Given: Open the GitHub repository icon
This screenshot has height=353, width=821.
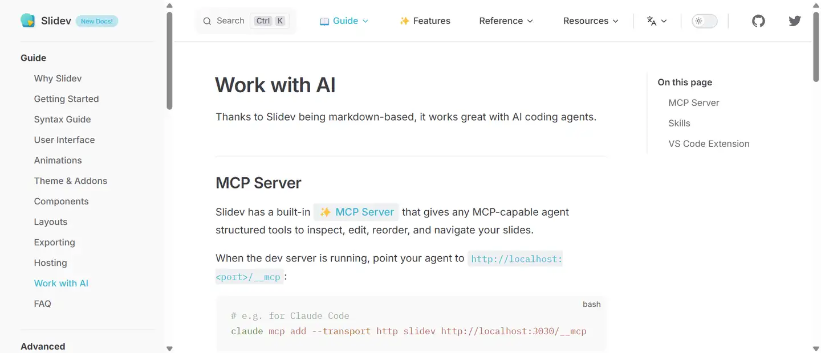Looking at the screenshot, I should 758,21.
